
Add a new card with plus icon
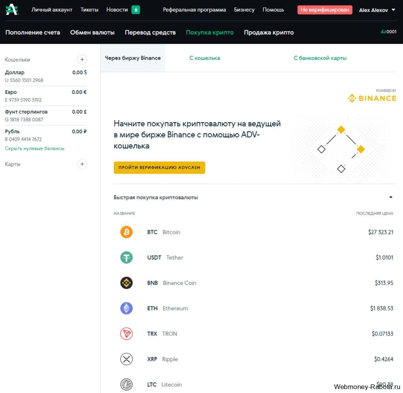coord(82,164)
